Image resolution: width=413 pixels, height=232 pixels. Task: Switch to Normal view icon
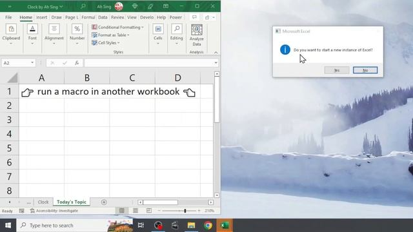(x=122, y=211)
